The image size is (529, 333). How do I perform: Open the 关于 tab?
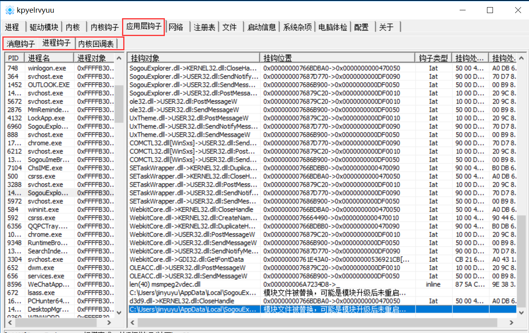[x=386, y=27]
